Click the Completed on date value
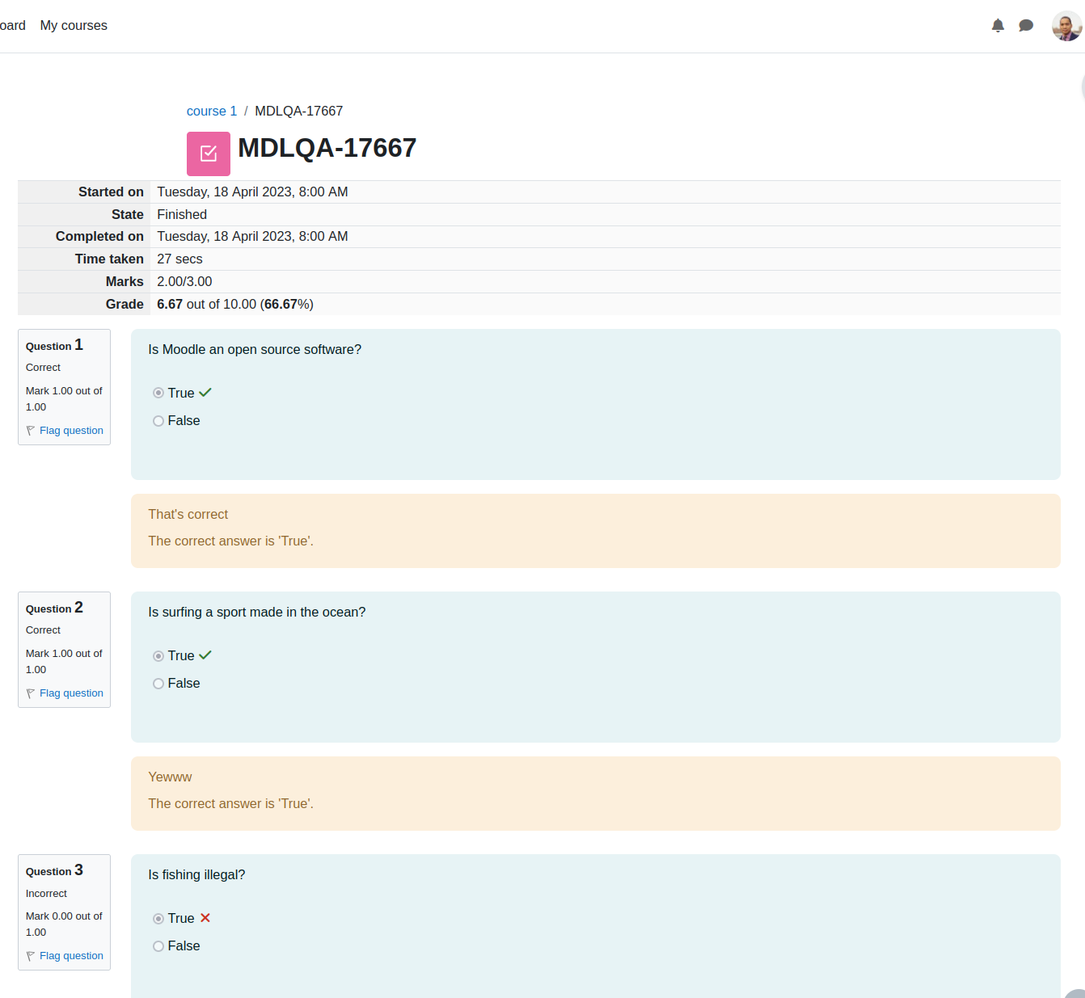 [252, 237]
